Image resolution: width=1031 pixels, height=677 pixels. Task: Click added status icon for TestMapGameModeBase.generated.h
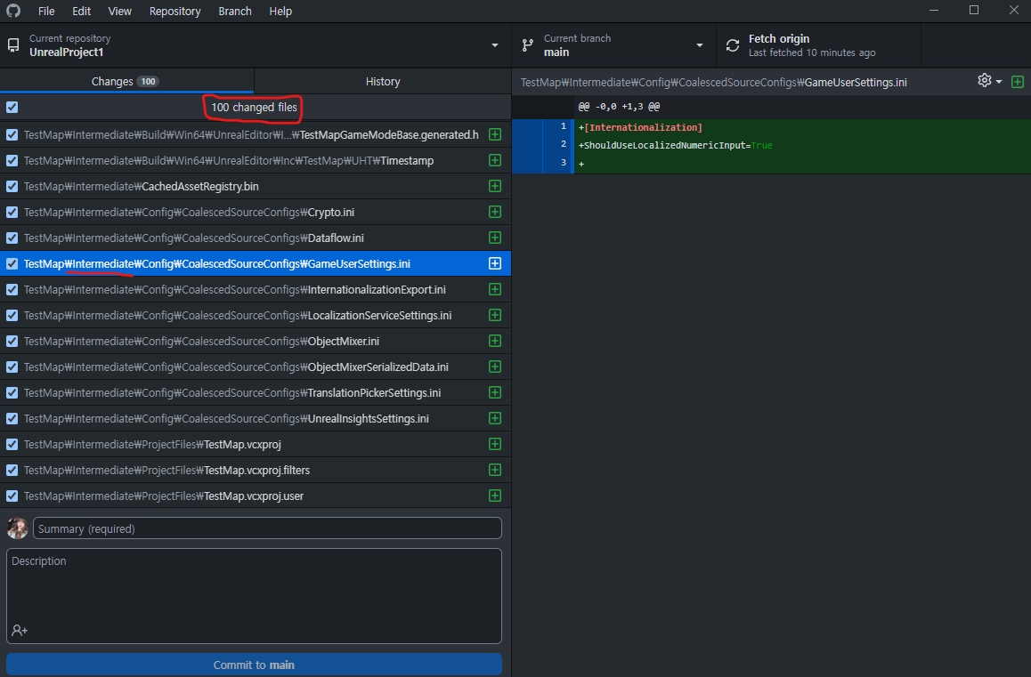pyautogui.click(x=495, y=134)
